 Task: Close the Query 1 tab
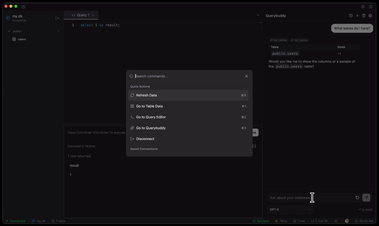(93, 15)
